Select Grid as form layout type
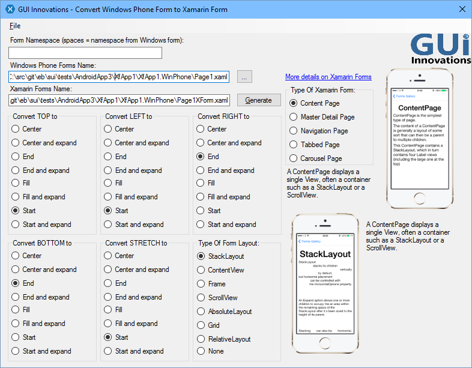 pyautogui.click(x=201, y=325)
